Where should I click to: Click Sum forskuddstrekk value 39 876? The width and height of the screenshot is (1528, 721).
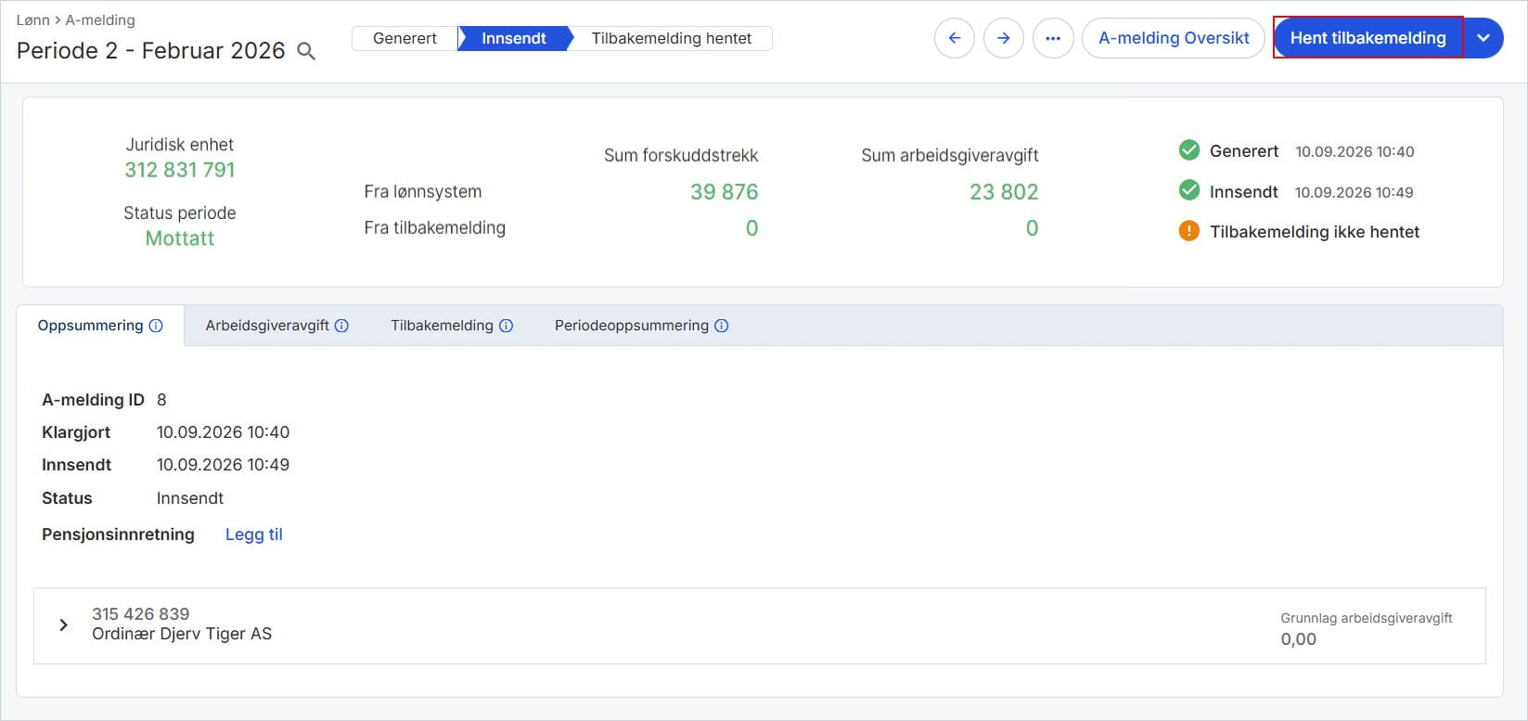click(725, 192)
